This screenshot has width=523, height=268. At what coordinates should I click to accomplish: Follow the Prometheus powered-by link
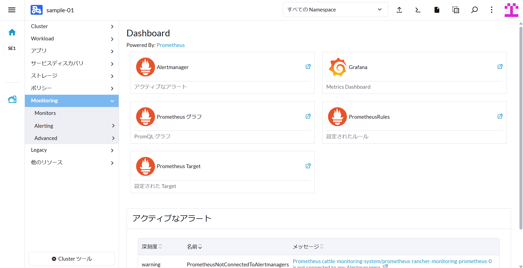click(171, 45)
